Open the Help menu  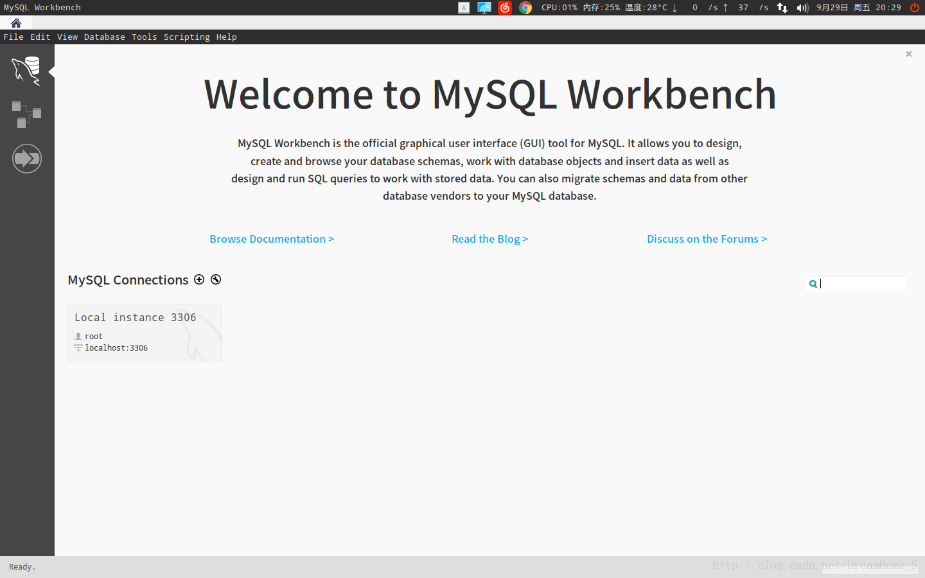227,37
